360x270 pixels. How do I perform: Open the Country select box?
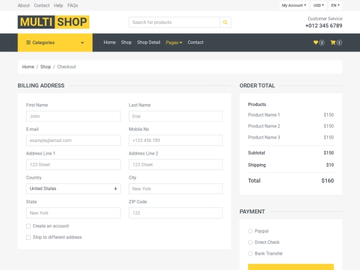pos(73,189)
